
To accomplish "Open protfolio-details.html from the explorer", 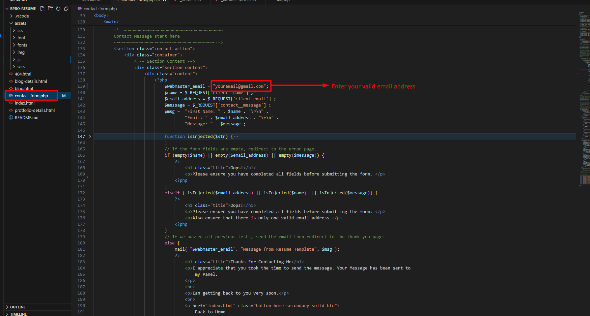I will (x=35, y=111).
